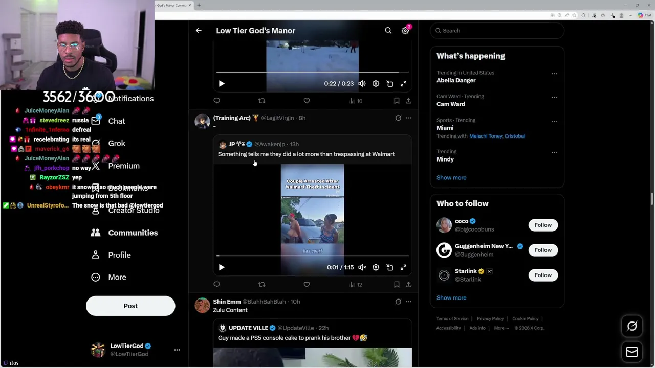Play the top snow video
Viewport: 655px width, 368px height.
tap(222, 84)
